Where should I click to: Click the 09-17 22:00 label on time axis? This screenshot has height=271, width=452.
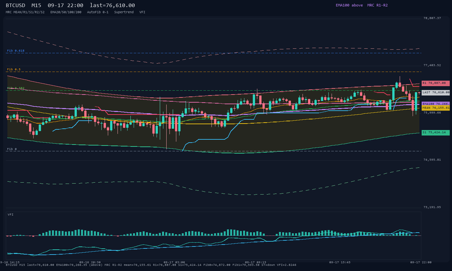tap(421, 262)
